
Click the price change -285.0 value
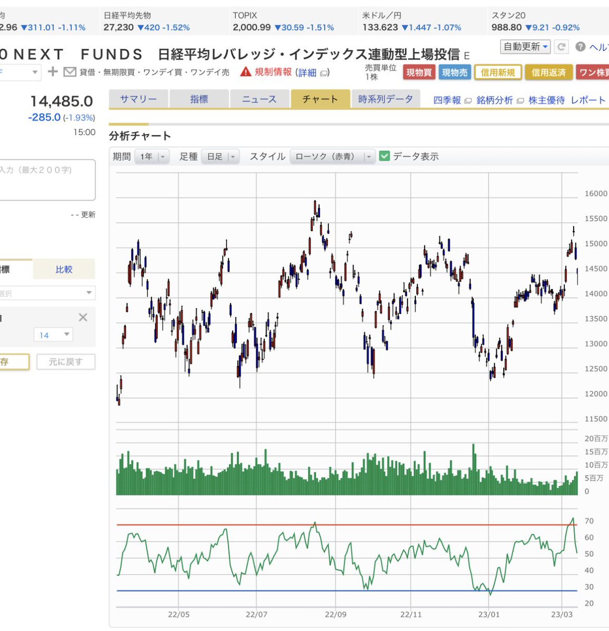pyautogui.click(x=44, y=117)
